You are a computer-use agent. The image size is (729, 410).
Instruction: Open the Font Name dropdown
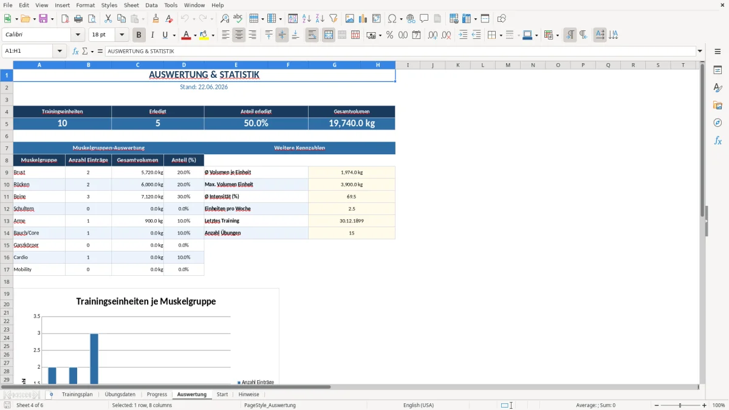[78, 35]
